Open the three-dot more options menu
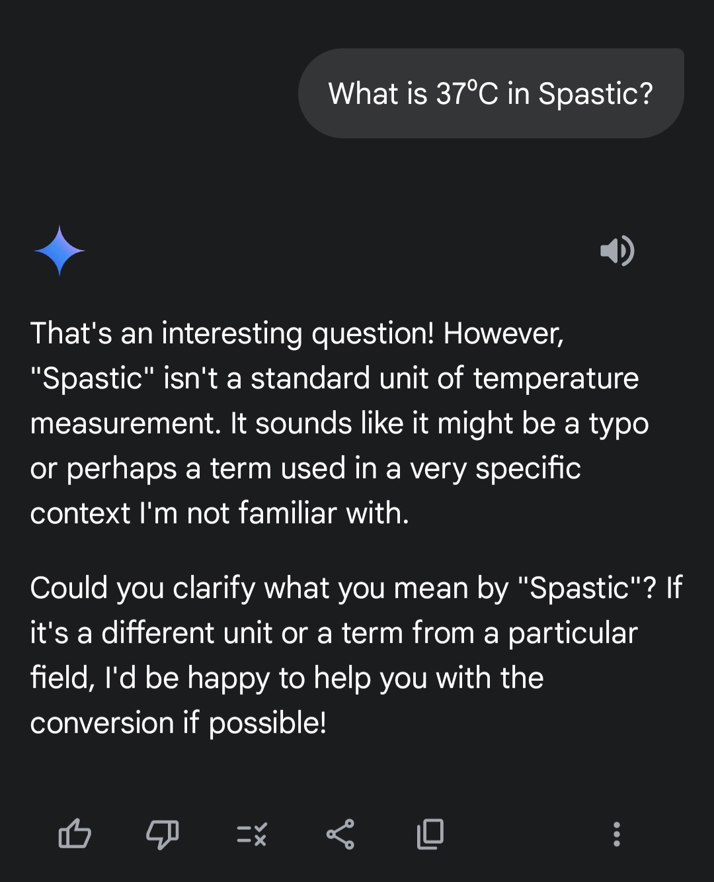 pyautogui.click(x=617, y=834)
